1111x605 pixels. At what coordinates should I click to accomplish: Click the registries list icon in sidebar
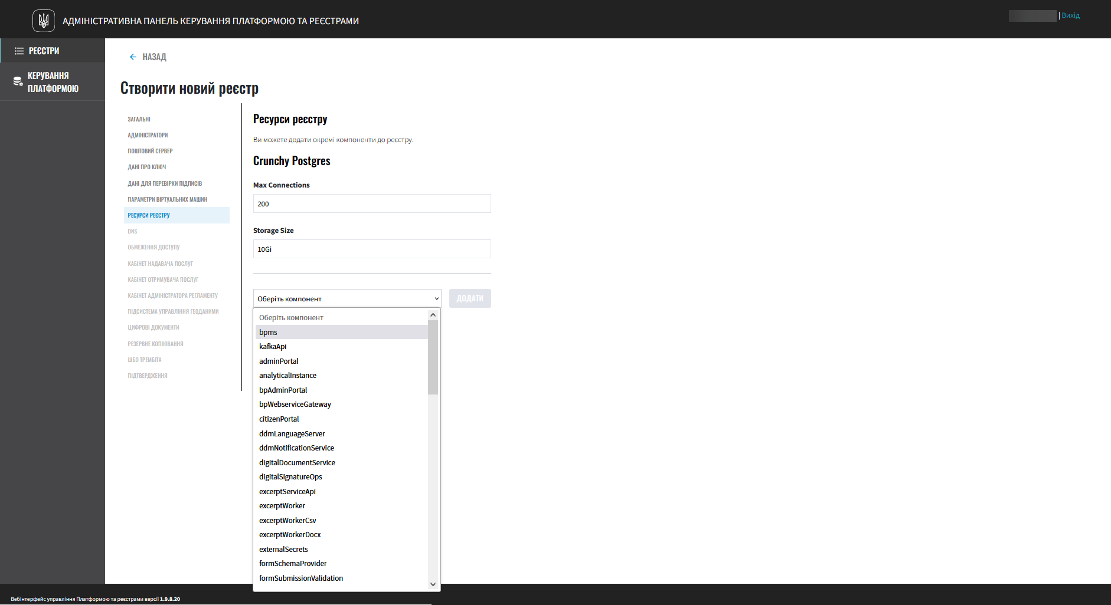point(19,51)
